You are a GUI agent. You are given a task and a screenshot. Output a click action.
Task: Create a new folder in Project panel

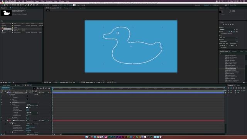pos(3,82)
